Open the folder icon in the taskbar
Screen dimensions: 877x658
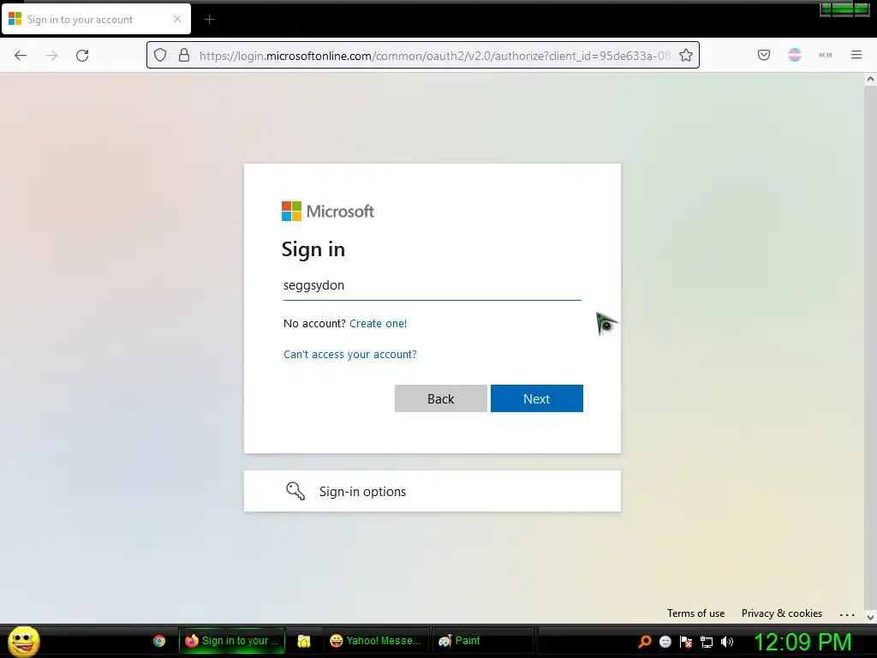(x=304, y=641)
